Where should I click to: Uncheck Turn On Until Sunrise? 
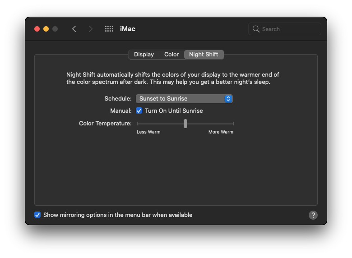point(139,111)
